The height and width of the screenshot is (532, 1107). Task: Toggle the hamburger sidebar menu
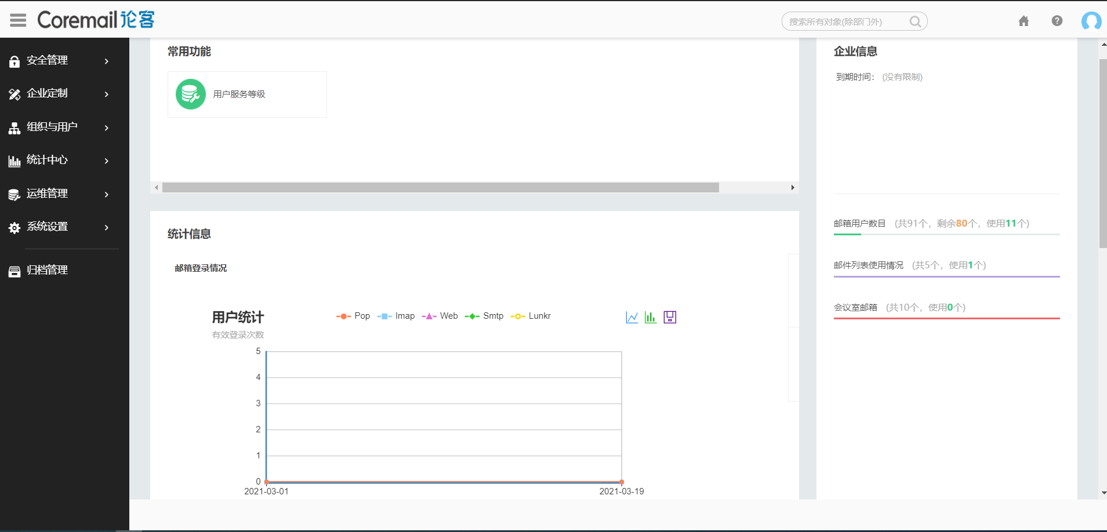coord(18,20)
